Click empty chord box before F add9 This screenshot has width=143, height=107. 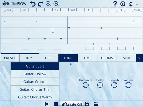pos(65,10)
